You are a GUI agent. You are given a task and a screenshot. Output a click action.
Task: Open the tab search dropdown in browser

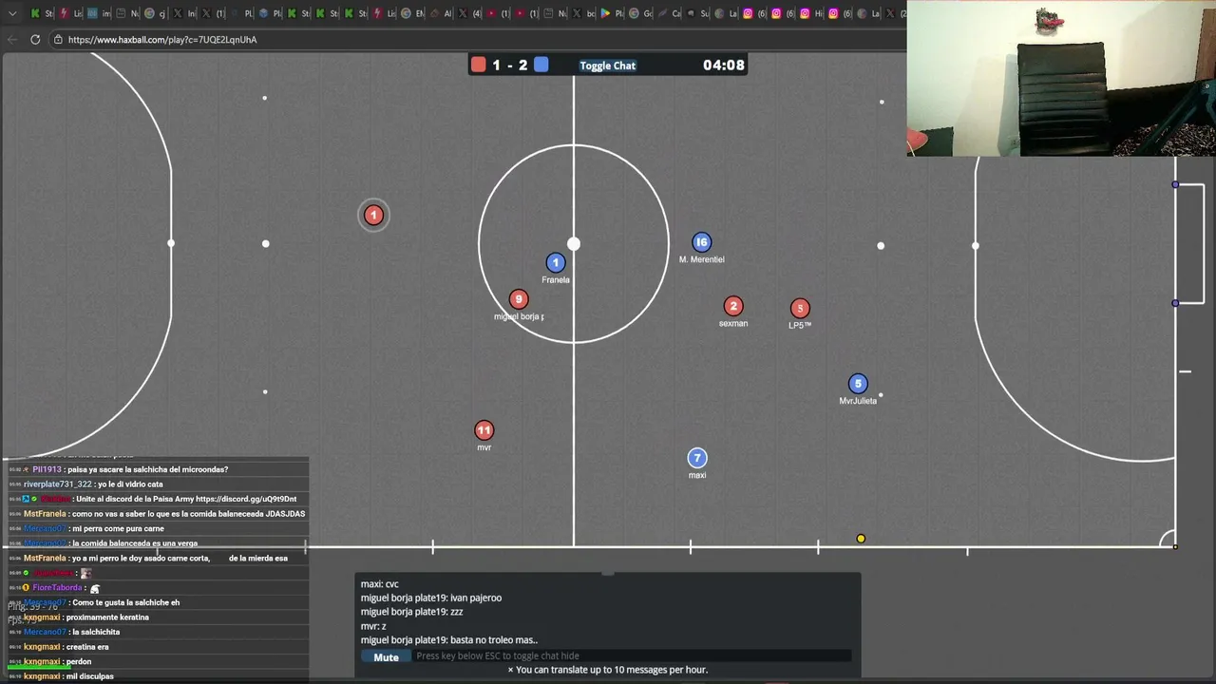point(12,13)
